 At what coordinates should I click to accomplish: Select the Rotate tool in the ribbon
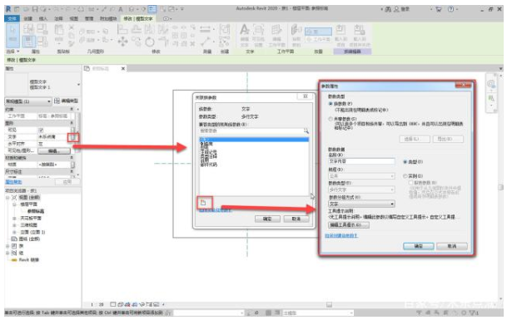point(150,42)
